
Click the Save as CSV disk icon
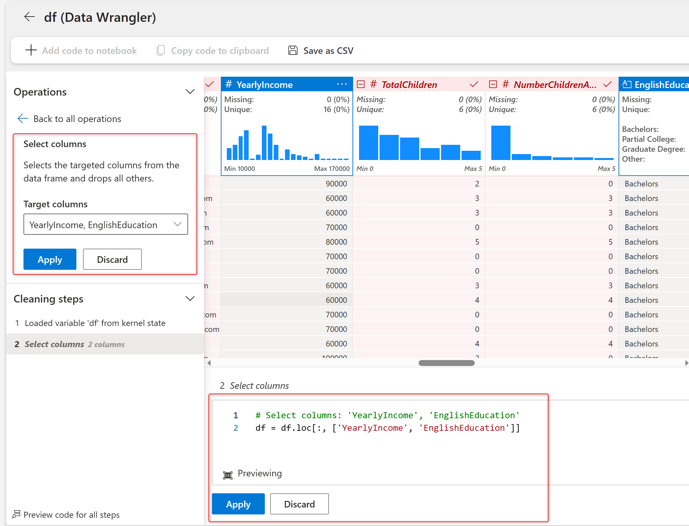tap(293, 50)
